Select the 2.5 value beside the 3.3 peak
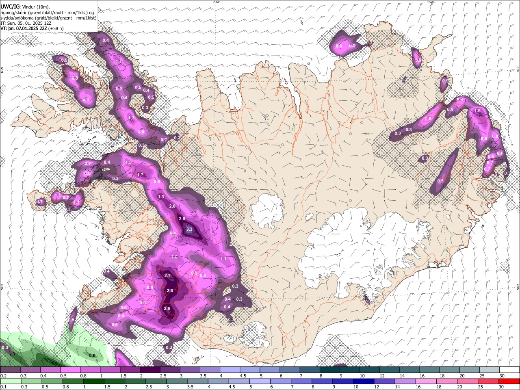The image size is (520, 390). [182, 219]
